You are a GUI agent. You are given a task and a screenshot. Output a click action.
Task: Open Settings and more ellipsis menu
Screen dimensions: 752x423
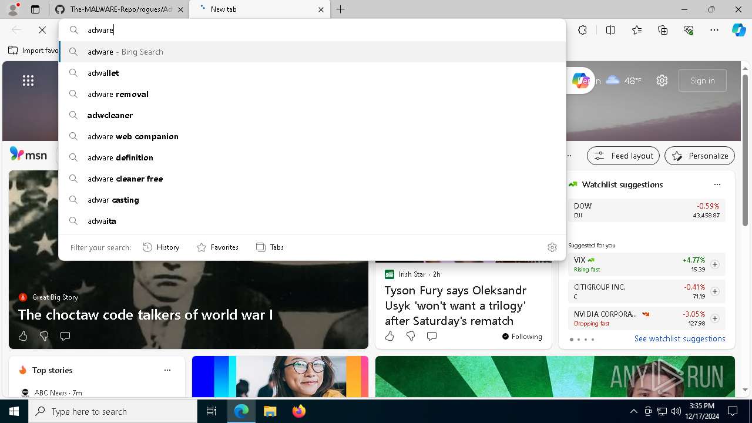[714, 30]
